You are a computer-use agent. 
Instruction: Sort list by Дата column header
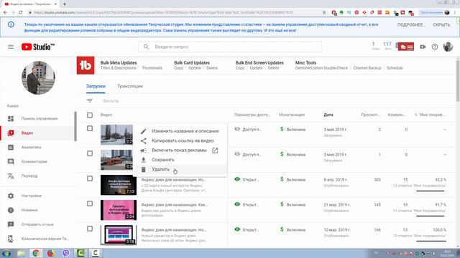[328, 115]
